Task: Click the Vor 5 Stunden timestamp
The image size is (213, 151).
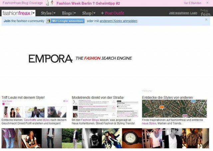Action: 192,3
